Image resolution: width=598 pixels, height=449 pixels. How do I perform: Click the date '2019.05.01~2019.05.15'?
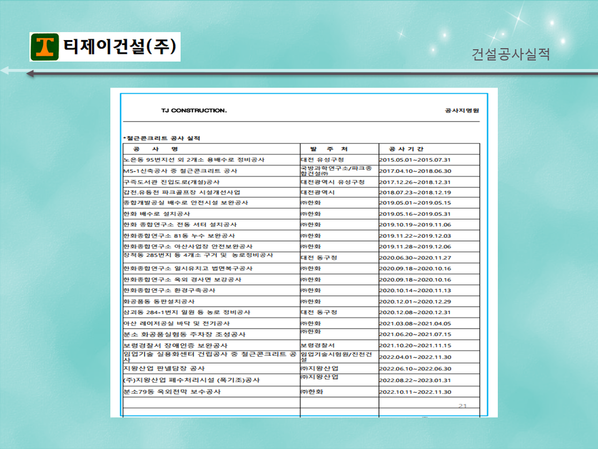(415, 203)
